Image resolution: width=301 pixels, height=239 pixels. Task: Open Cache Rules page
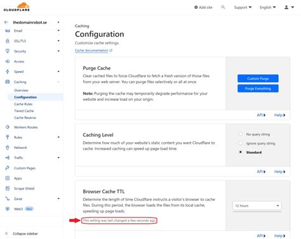(x=23, y=104)
